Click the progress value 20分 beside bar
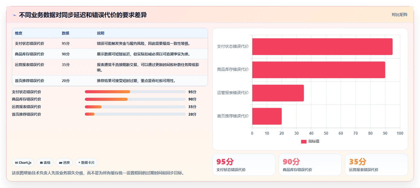The height and width of the screenshot is (188, 420). [x=193, y=114]
